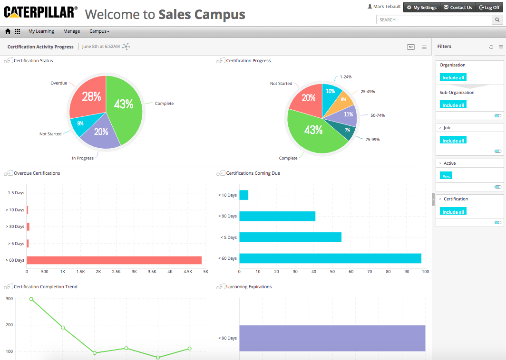Image resolution: width=506 pixels, height=360 pixels.
Task: Expand the Certification filter section
Action: tap(440, 199)
